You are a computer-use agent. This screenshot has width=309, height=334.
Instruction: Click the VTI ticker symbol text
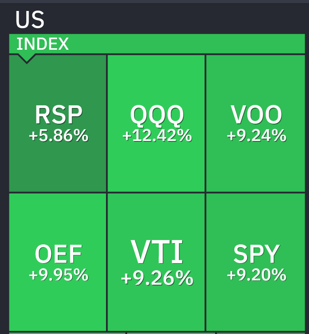(x=157, y=253)
